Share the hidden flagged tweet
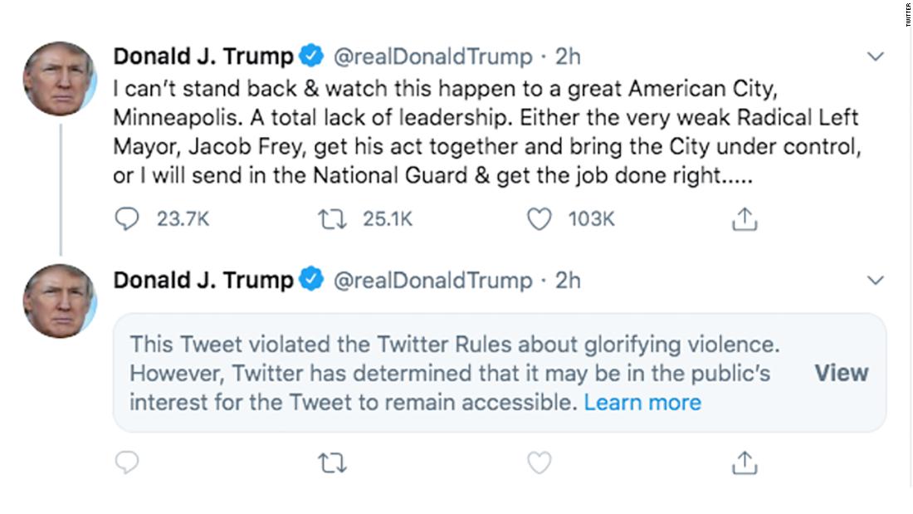 point(744,463)
